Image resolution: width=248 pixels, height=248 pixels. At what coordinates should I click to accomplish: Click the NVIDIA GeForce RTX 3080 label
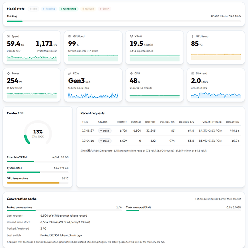pyautogui.click(x=83, y=51)
